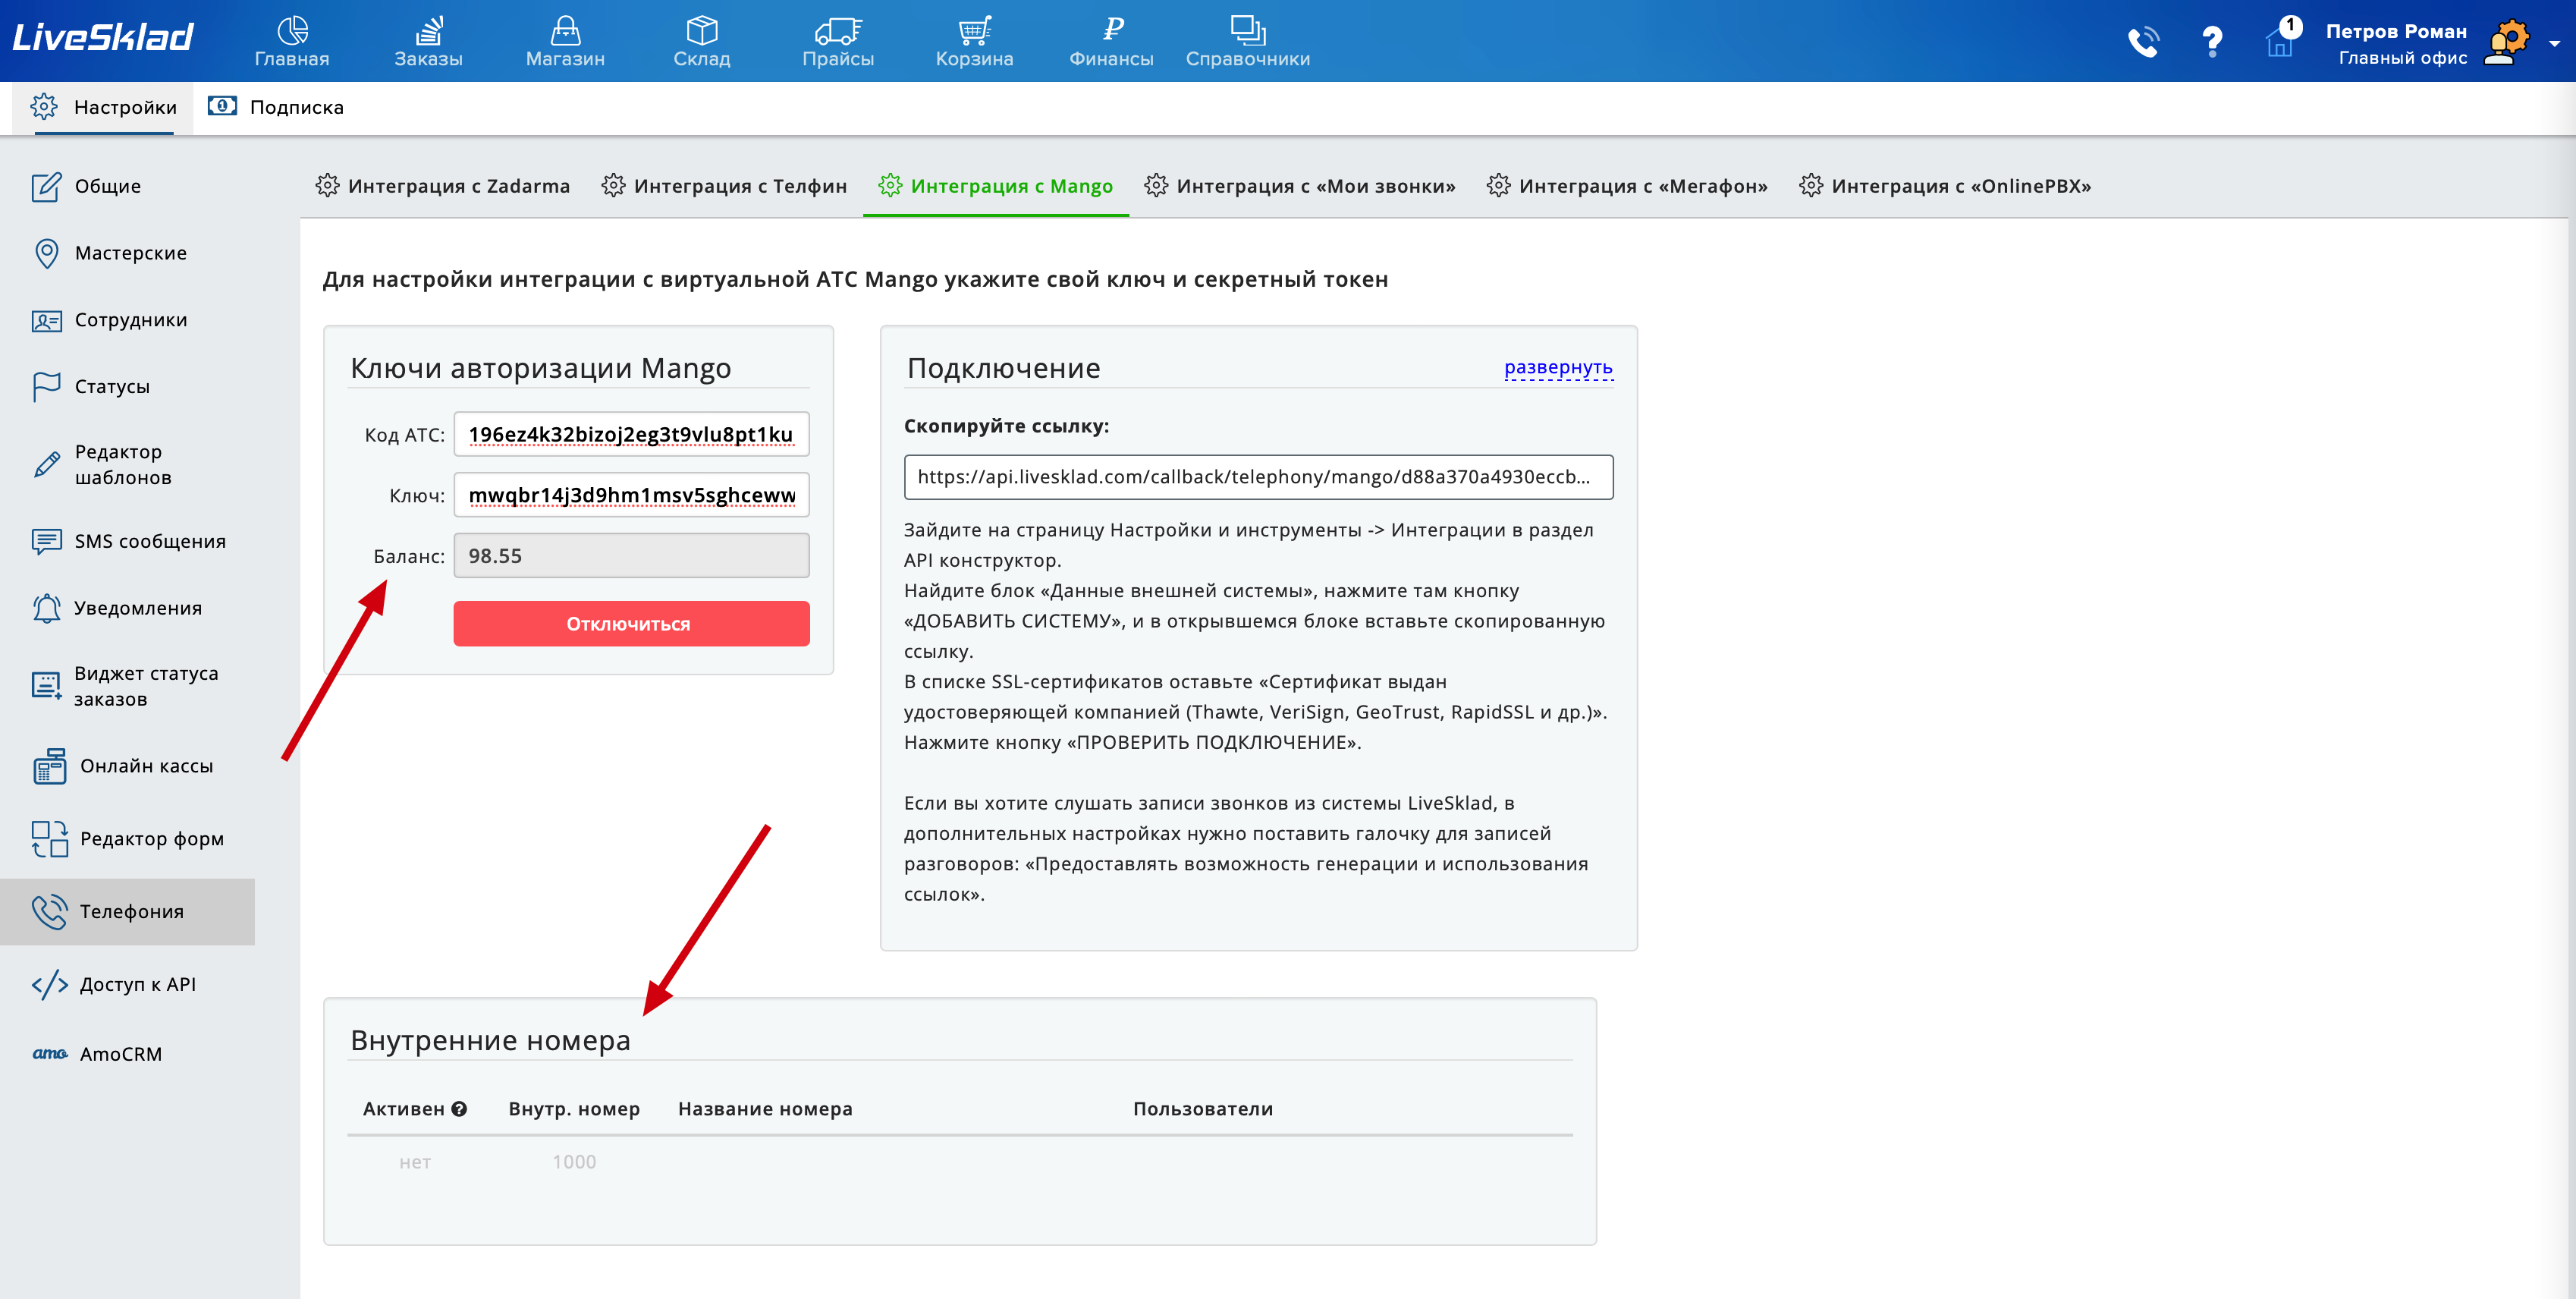
Task: Switch to Интеграция с Телфин tab
Action: tap(724, 186)
